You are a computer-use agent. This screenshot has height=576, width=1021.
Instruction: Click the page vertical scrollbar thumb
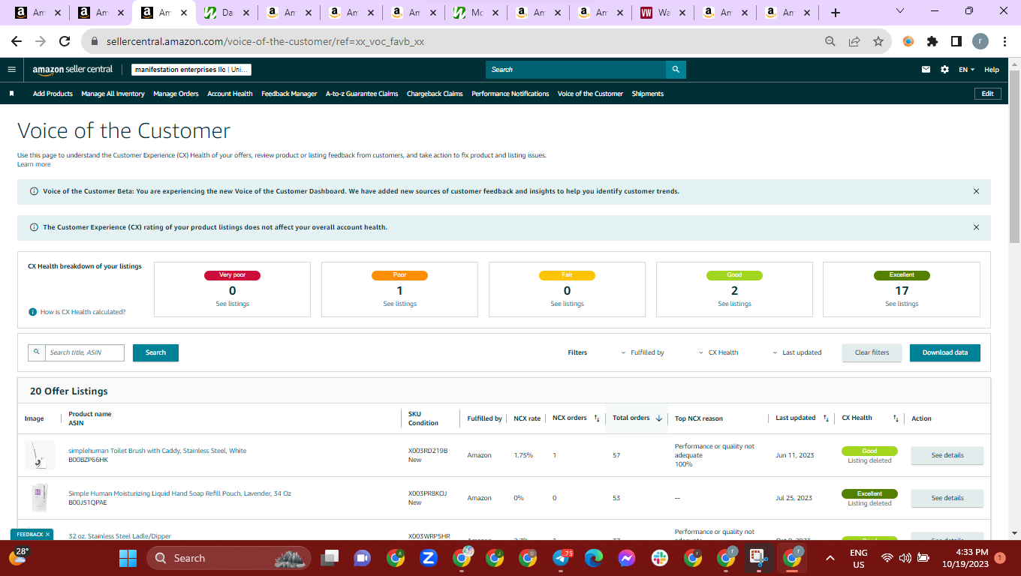1014,157
